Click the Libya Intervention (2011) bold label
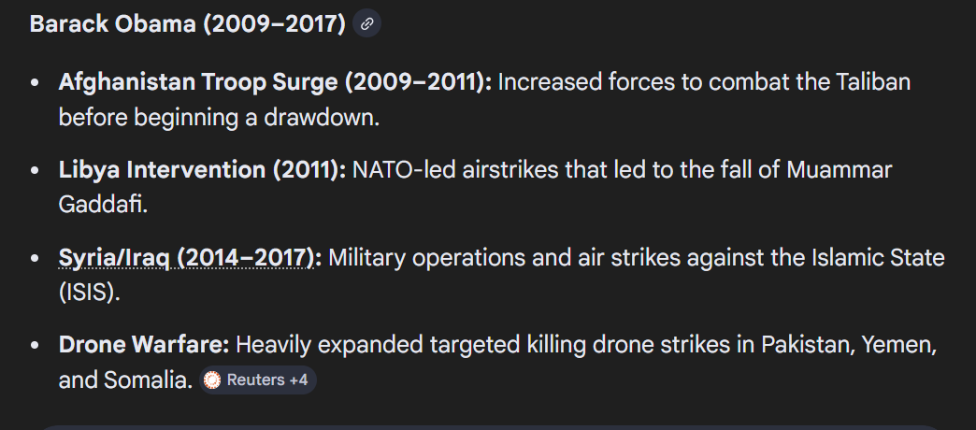This screenshot has height=430, width=976. pos(202,170)
